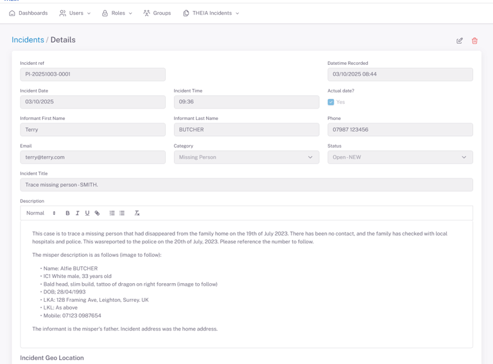The height and width of the screenshot is (364, 493).
Task: Apply ordered numbered list formatting
Action: (x=112, y=213)
